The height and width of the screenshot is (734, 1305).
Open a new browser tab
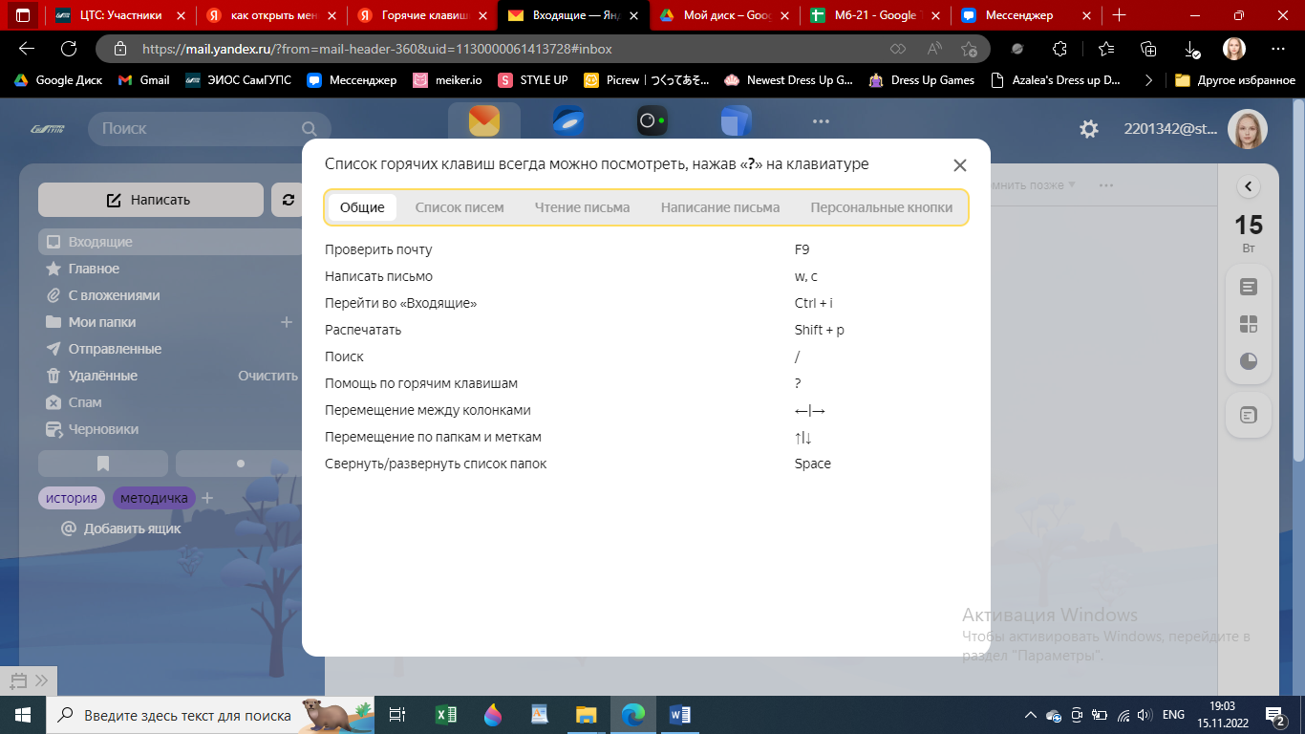(x=1120, y=15)
